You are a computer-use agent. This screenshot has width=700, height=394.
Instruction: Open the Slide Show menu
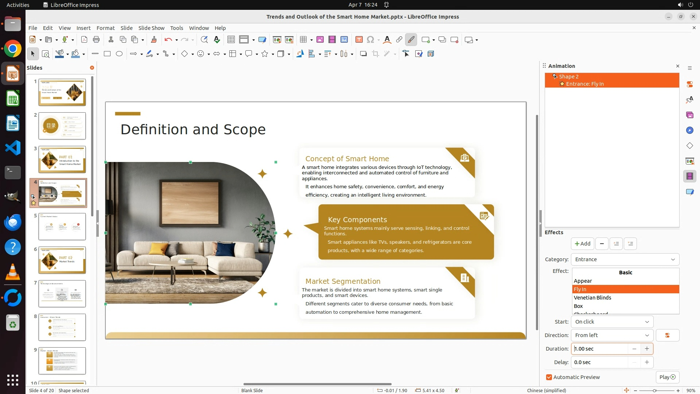[151, 28]
